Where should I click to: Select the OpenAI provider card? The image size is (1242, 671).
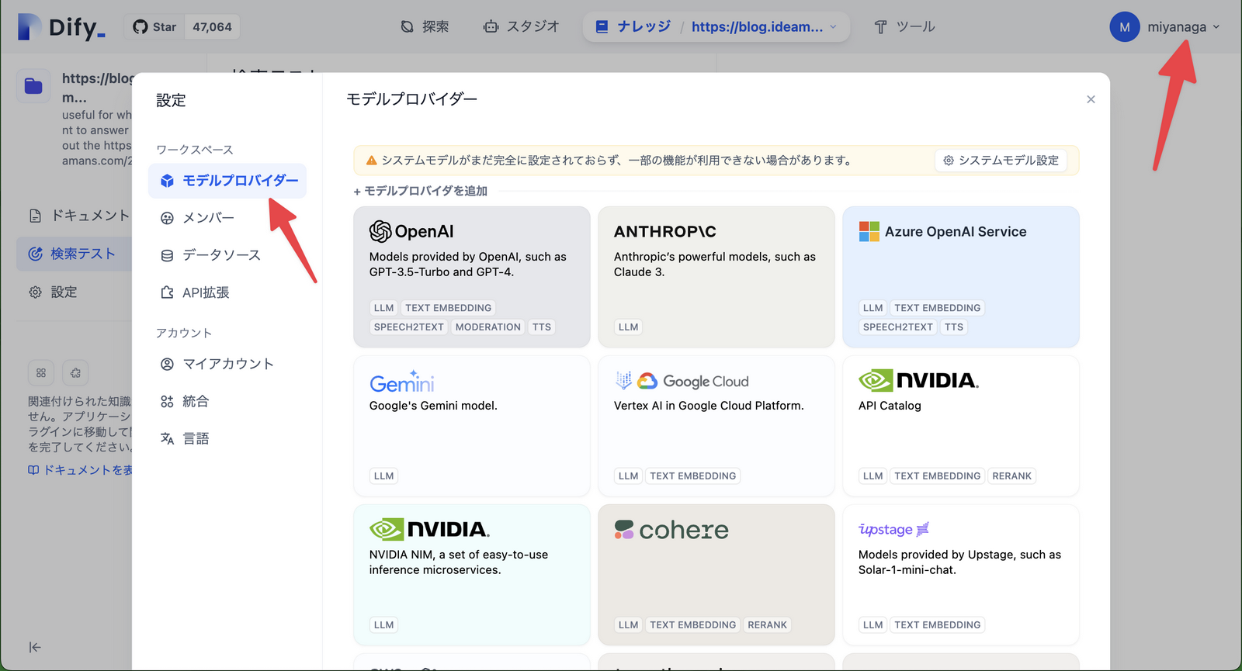coord(472,277)
